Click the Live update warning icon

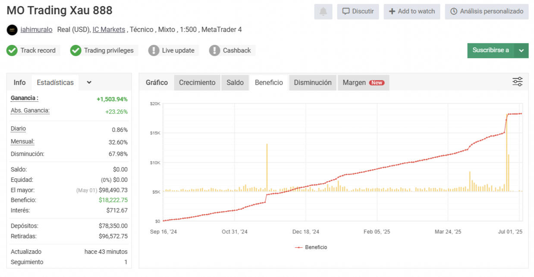(154, 50)
